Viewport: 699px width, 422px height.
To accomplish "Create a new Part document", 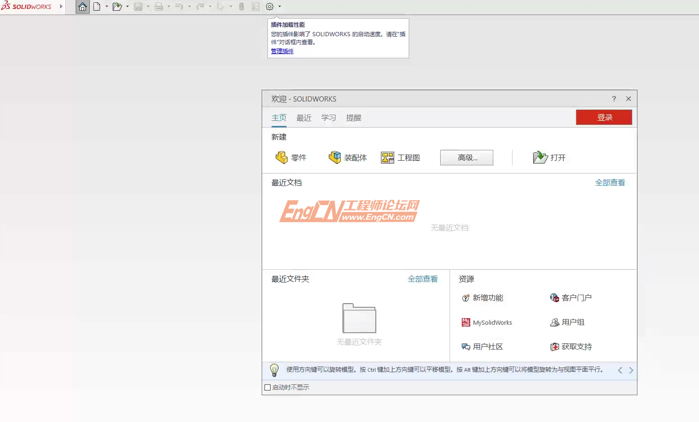I will (x=291, y=157).
